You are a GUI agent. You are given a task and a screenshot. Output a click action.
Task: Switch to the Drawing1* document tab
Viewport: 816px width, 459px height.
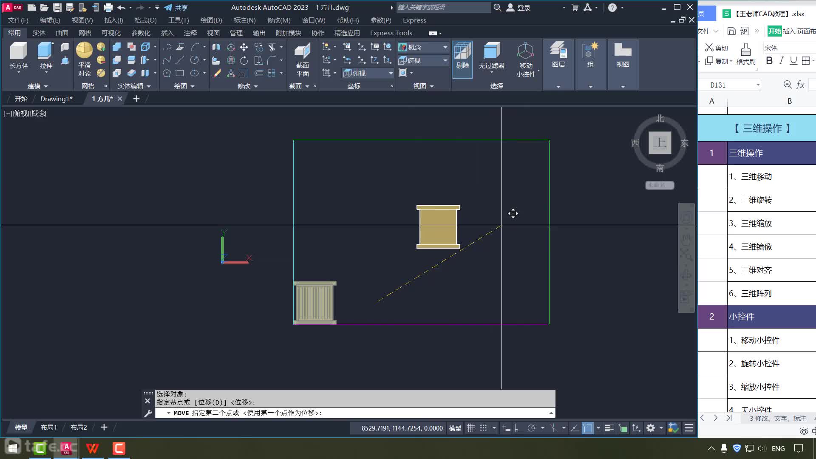[x=57, y=99]
